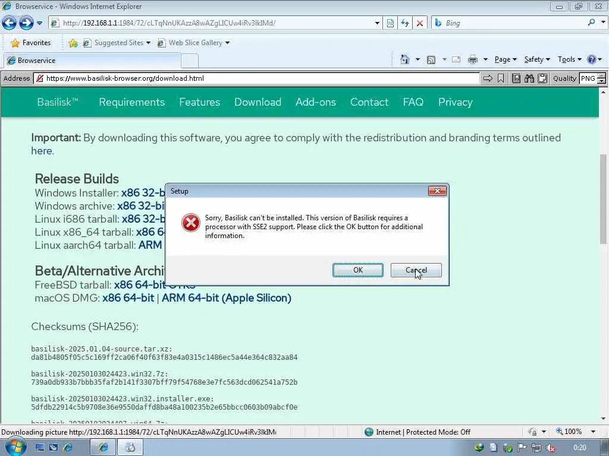609x456 pixels.
Task: Click the Browservice clipboard icon
Action: (542, 78)
